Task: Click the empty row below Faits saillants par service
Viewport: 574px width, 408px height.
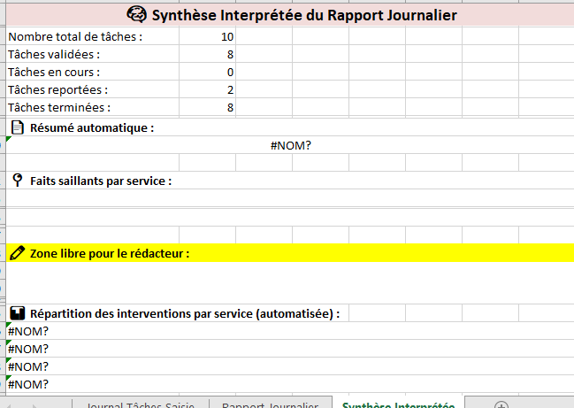Action: coord(291,198)
